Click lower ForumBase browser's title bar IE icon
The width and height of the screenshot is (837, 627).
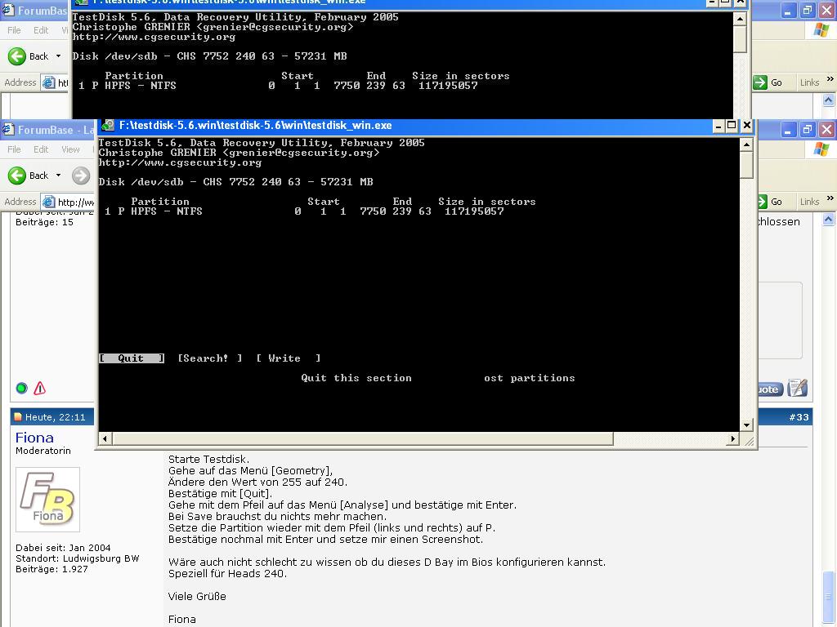pos(8,130)
